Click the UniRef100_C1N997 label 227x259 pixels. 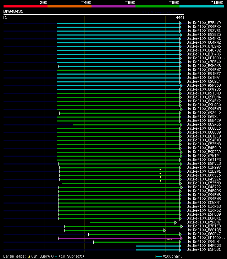pyautogui.click(x=204, y=167)
